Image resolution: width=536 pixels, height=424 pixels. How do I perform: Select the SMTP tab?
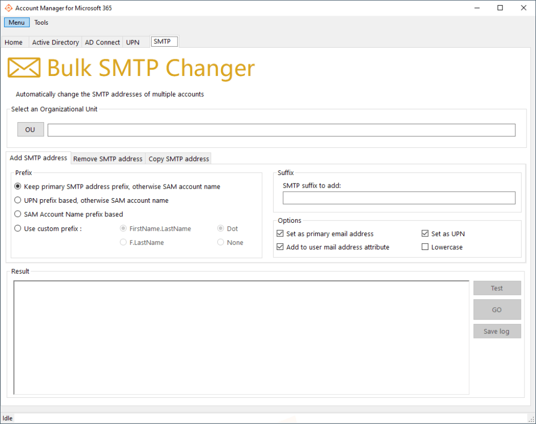tap(164, 41)
